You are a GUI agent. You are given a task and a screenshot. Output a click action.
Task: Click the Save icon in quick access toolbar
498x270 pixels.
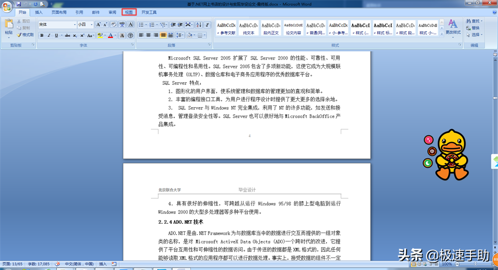19,4
